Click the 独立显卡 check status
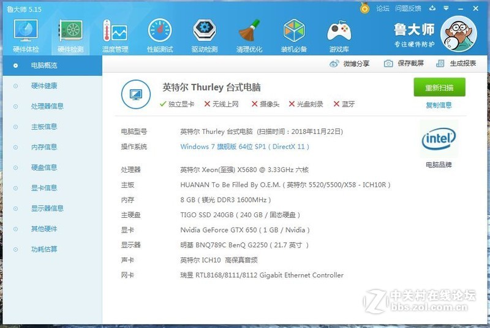The height and width of the screenshot is (328, 490). tap(177, 104)
